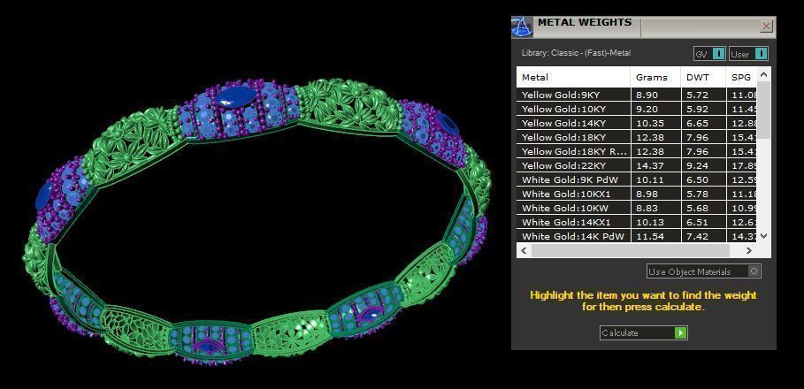The height and width of the screenshot is (389, 804).
Task: Click the 8.83 grams value
Action: [x=647, y=208]
